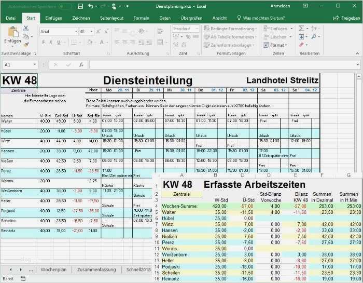Click the Clear eraser icon
This screenshot has height=283, width=363.
[x=301, y=45]
